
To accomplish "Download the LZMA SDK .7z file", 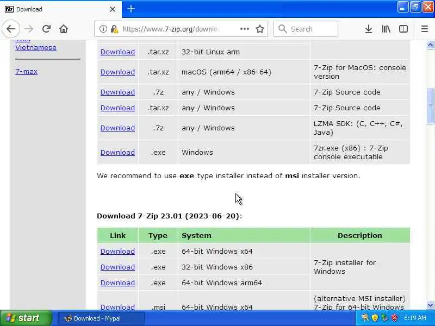I will coord(117,128).
